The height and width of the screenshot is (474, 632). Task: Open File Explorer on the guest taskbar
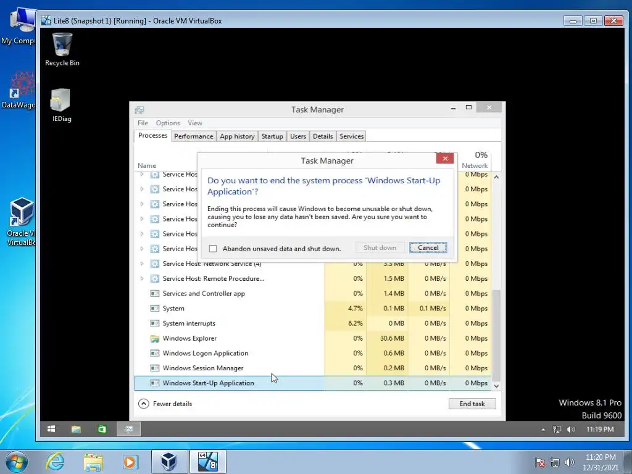(76, 429)
